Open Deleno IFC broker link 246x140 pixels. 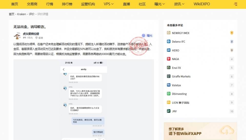[x=179, y=42]
